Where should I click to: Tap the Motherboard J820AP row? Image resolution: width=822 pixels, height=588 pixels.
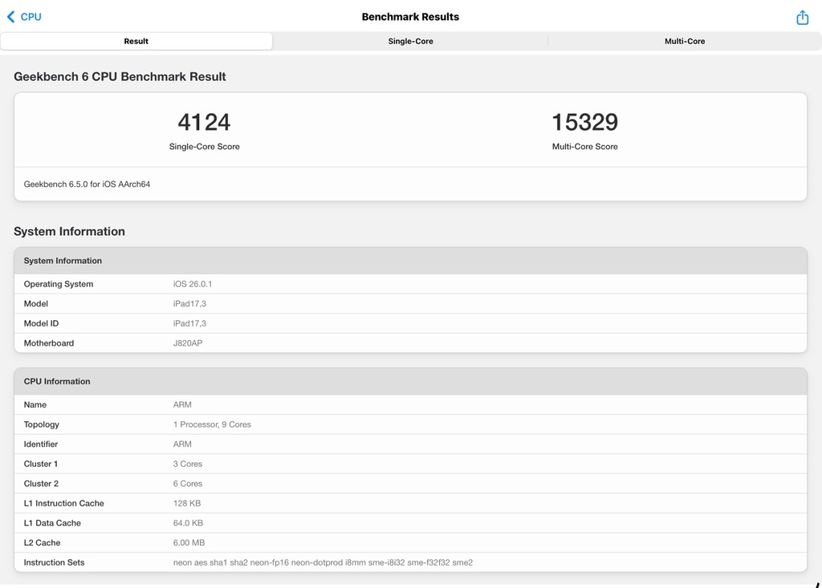tap(410, 343)
